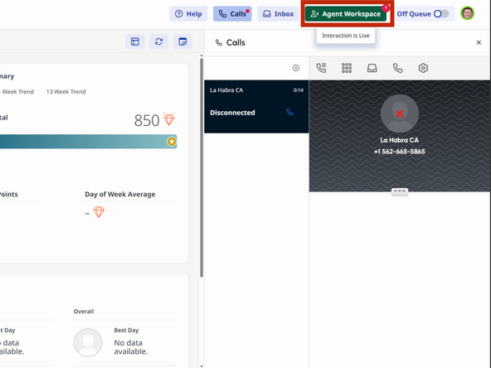Select the 13 Week Trend tab
The height and width of the screenshot is (368, 491).
pos(66,92)
